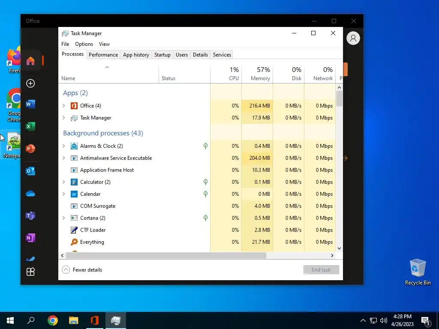Open OneNote from the Office sidebar

pyautogui.click(x=30, y=238)
